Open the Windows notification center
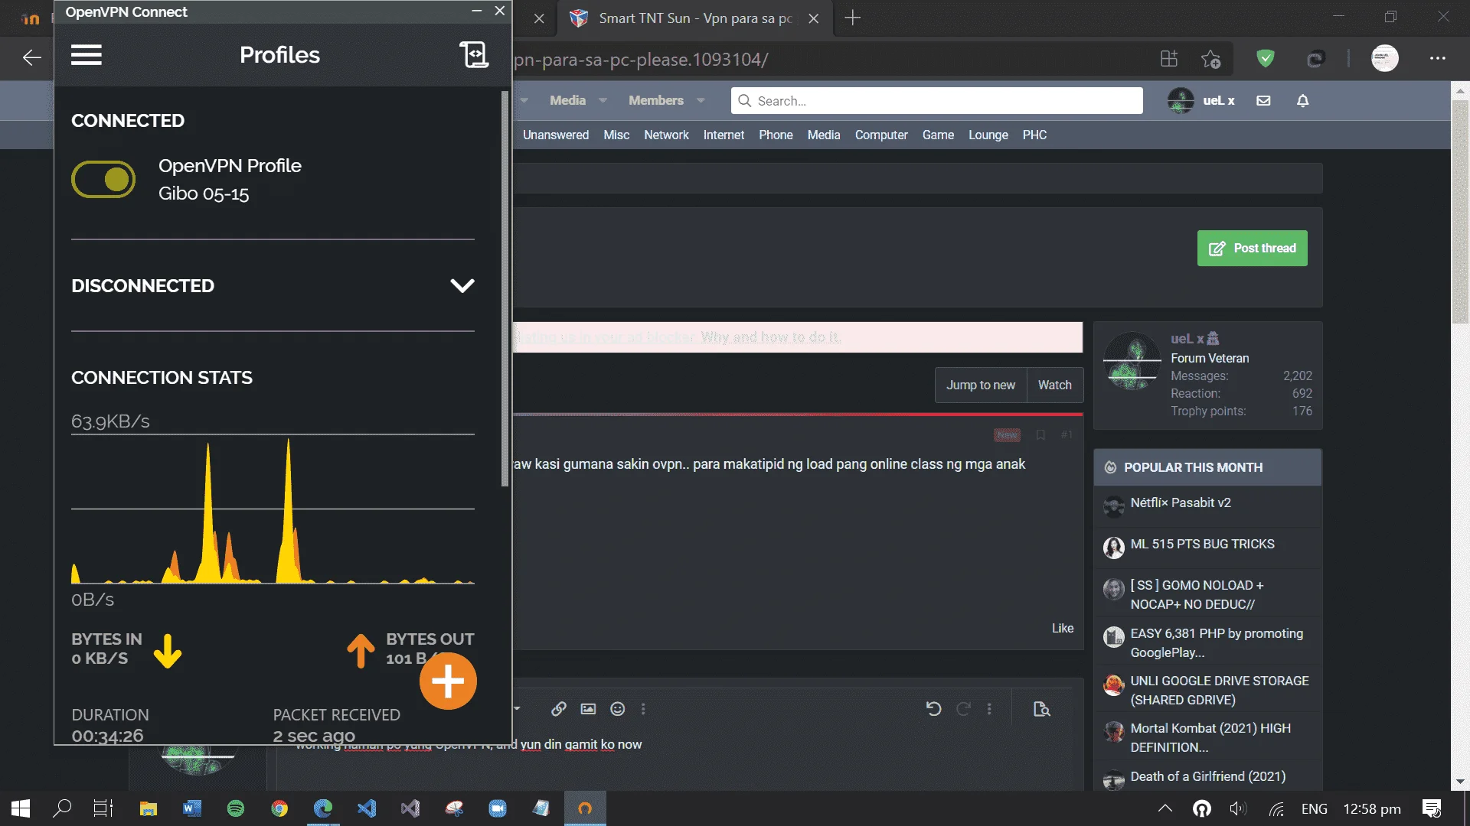 point(1431,808)
